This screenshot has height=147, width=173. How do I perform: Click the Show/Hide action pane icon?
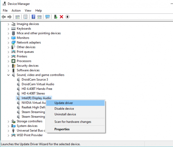(39, 17)
